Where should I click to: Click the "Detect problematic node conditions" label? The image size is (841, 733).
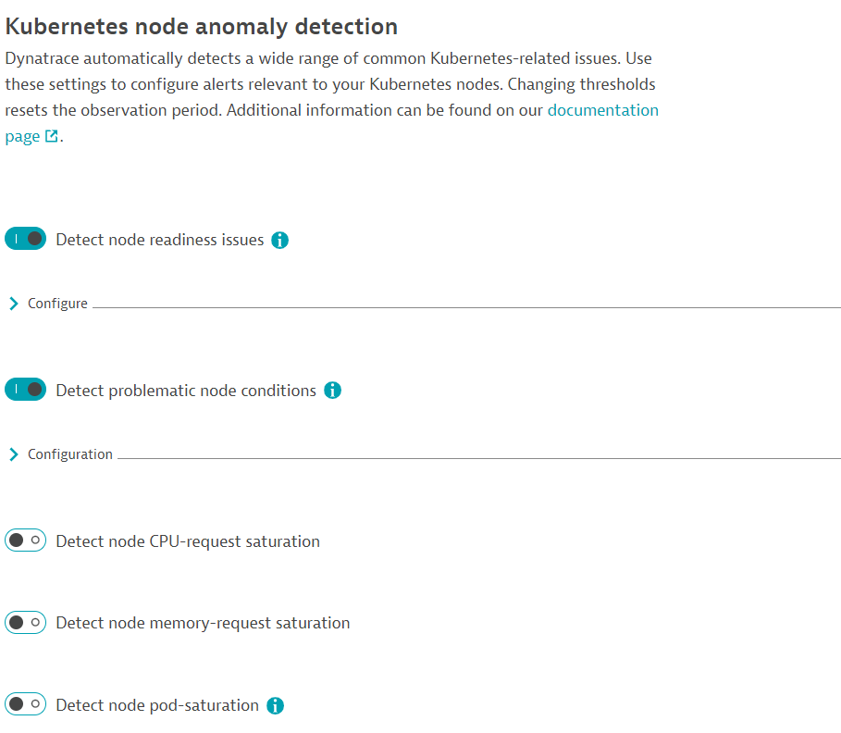[186, 391]
